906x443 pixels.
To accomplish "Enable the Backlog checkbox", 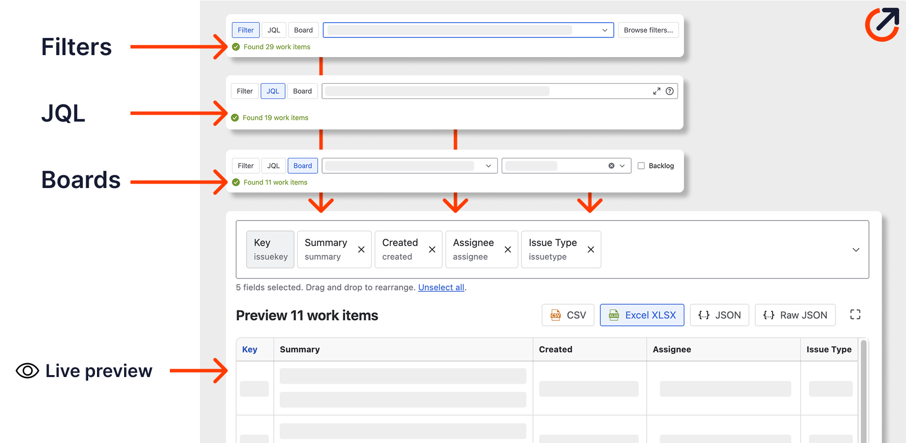I will [x=641, y=165].
